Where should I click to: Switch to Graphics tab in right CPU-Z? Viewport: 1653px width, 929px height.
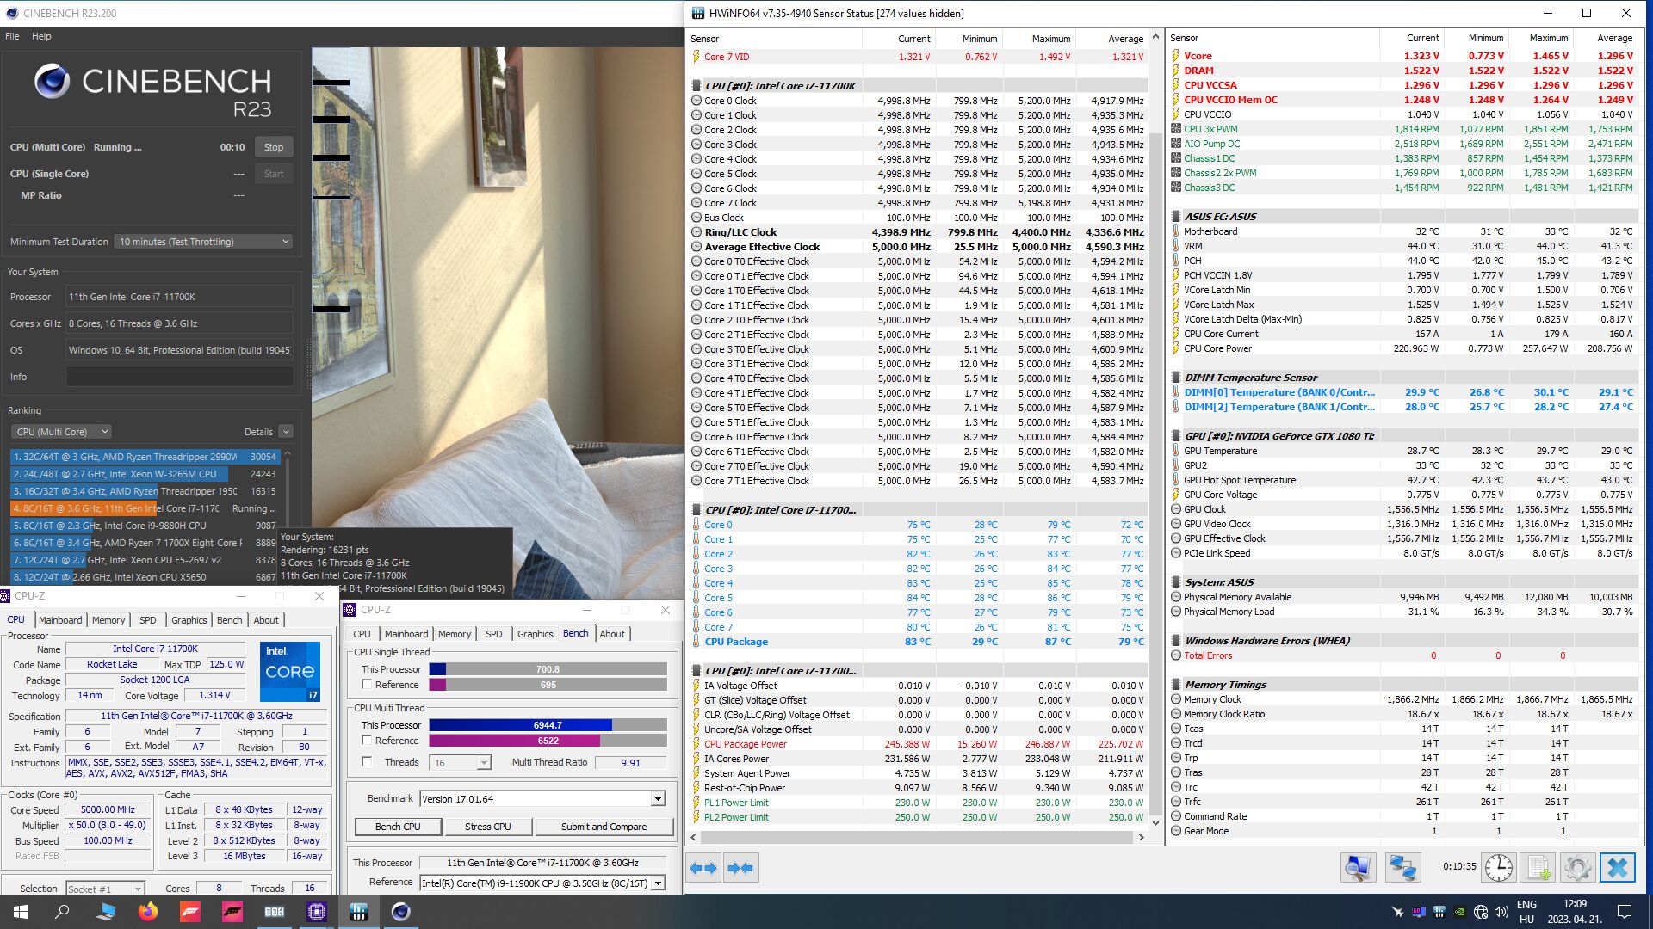click(535, 634)
